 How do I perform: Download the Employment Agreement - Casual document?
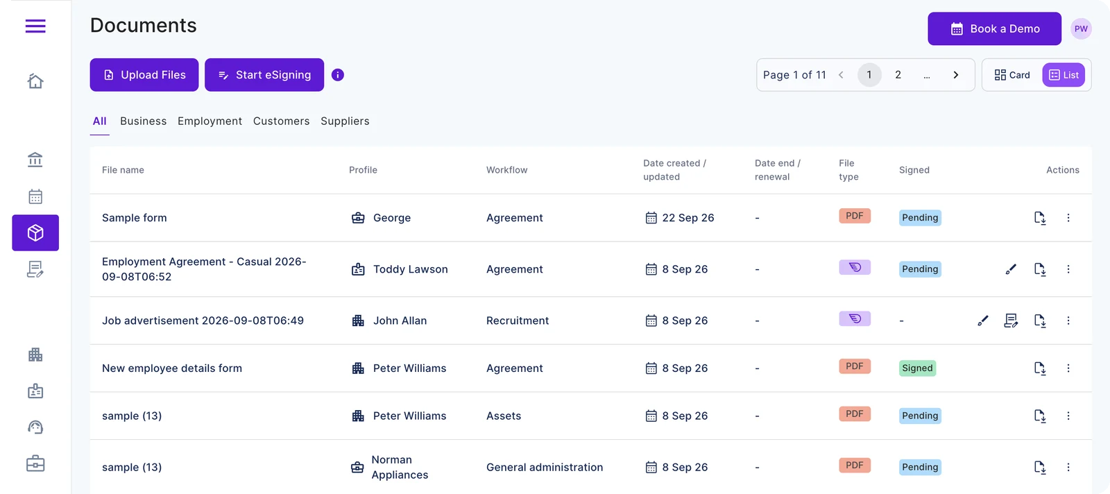(1040, 269)
